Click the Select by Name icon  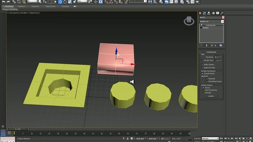[40, 2]
